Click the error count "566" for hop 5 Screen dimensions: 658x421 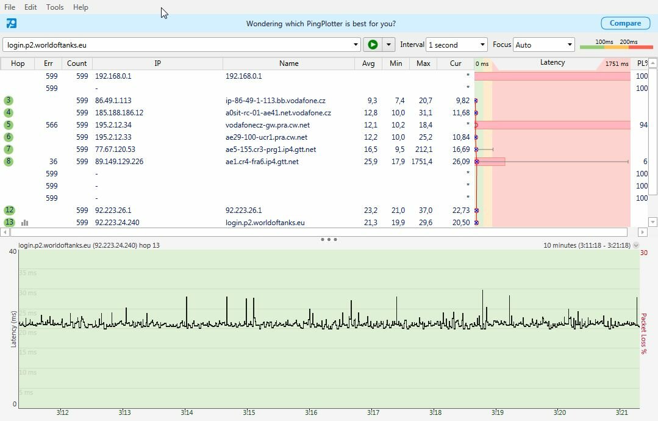pos(52,124)
